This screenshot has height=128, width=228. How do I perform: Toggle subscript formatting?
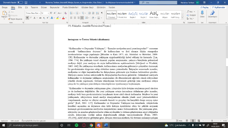(44, 18)
